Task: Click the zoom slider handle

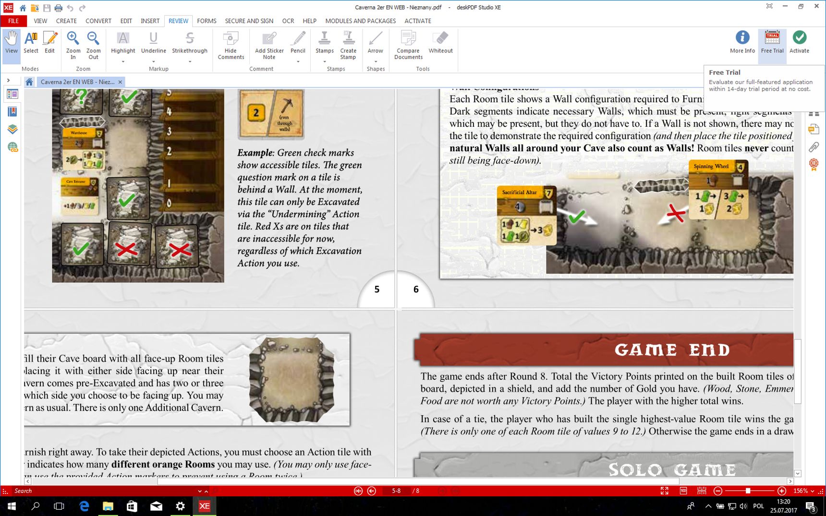Action: pyautogui.click(x=748, y=491)
